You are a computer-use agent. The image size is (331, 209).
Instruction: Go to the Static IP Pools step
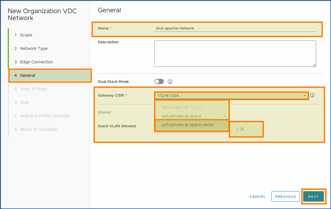pyautogui.click(x=33, y=89)
